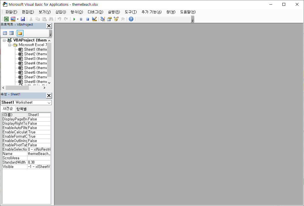
Task: Open the 도구(T) menu
Action: (x=131, y=12)
